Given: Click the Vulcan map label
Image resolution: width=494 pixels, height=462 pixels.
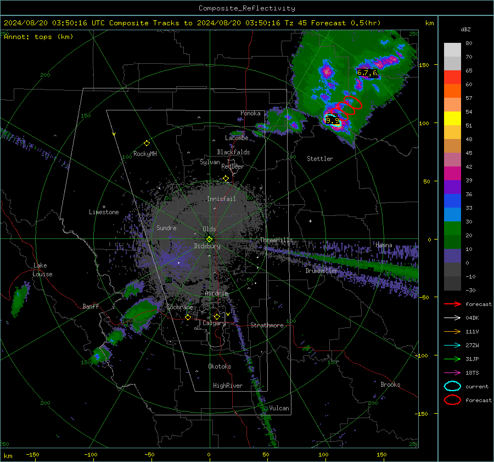Looking at the screenshot, I should [279, 408].
